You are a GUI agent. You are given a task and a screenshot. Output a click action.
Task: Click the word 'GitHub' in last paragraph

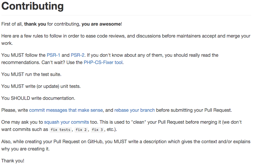[95, 142]
